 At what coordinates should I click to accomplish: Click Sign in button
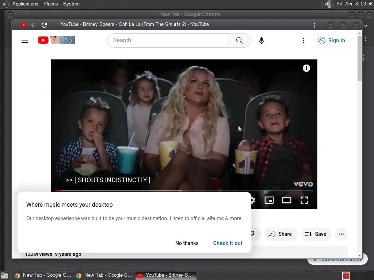(332, 40)
